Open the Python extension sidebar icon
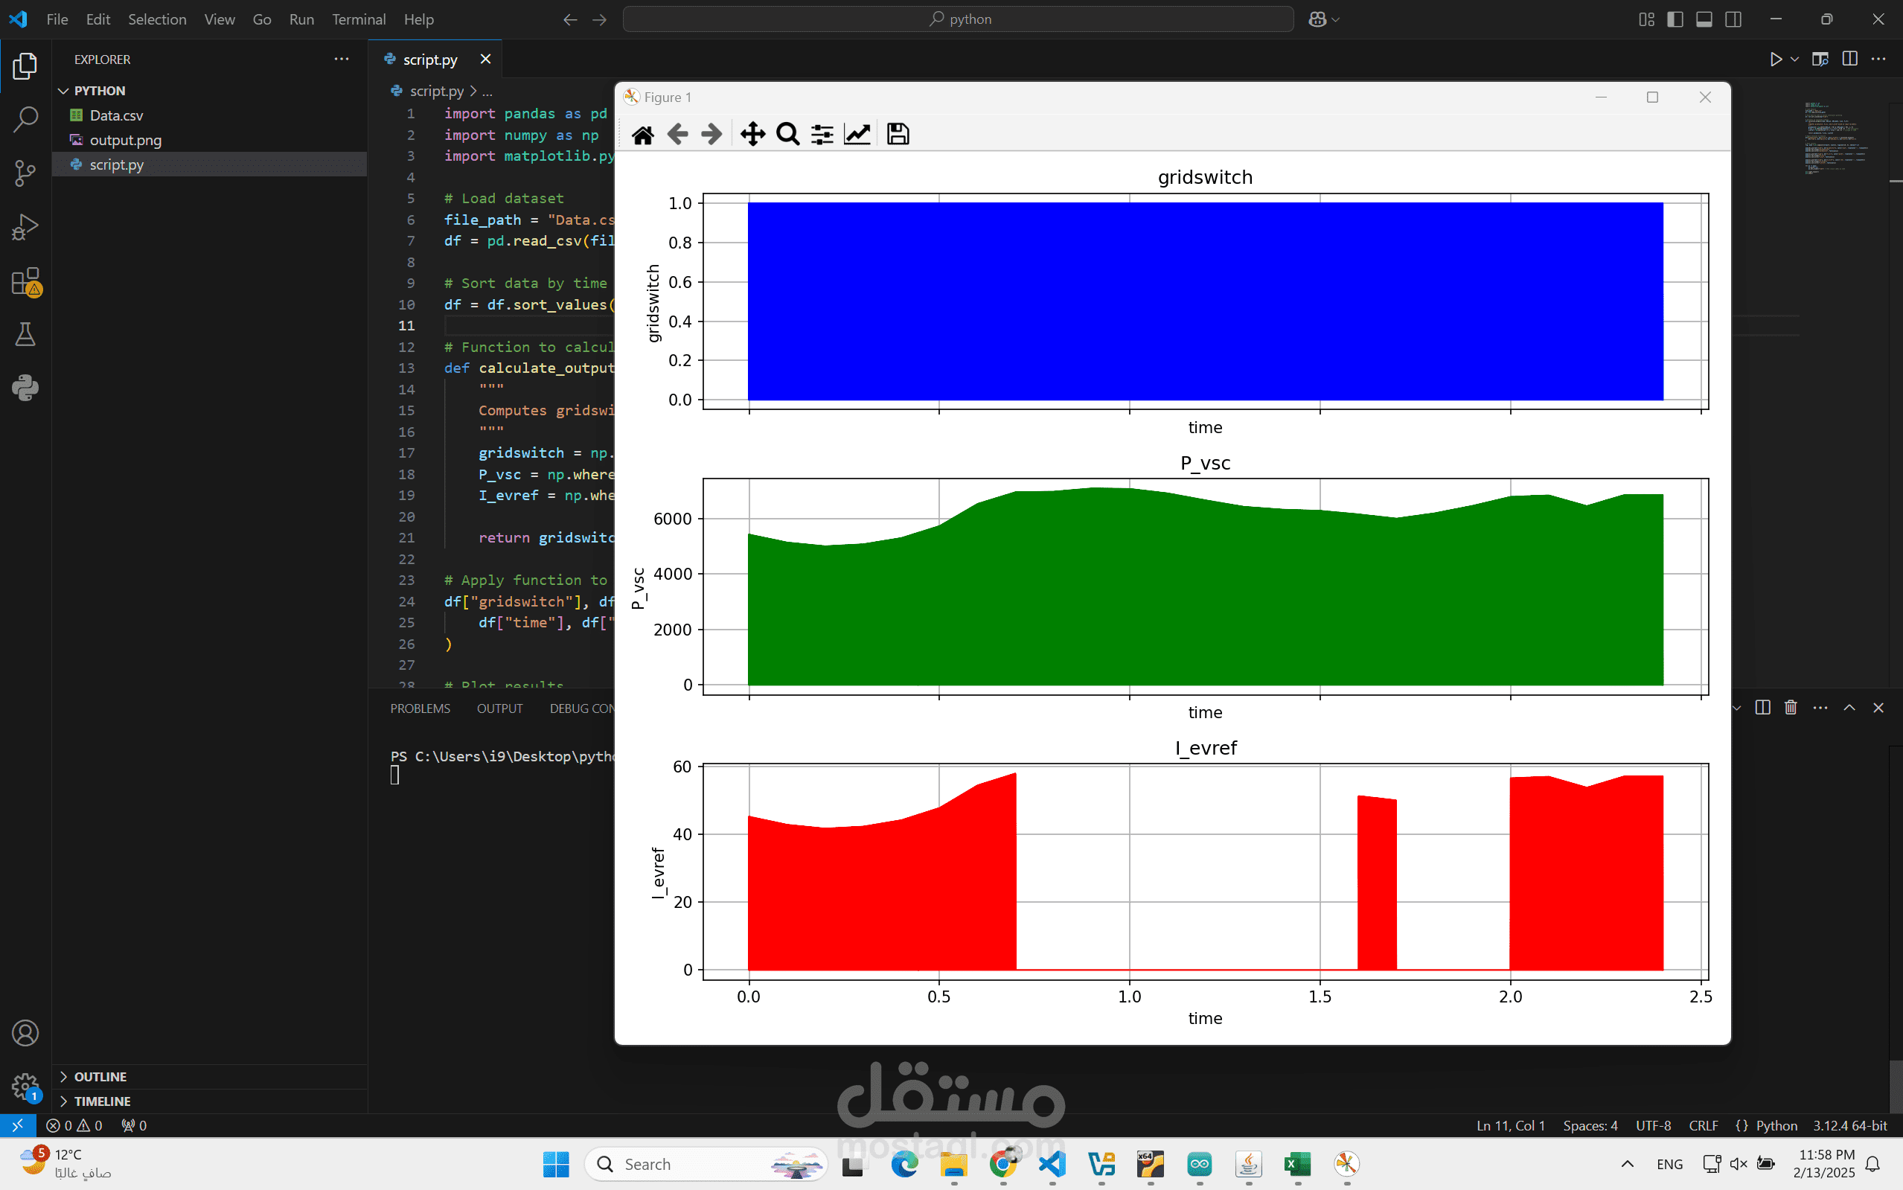Image resolution: width=1903 pixels, height=1190 pixels. tap(25, 387)
